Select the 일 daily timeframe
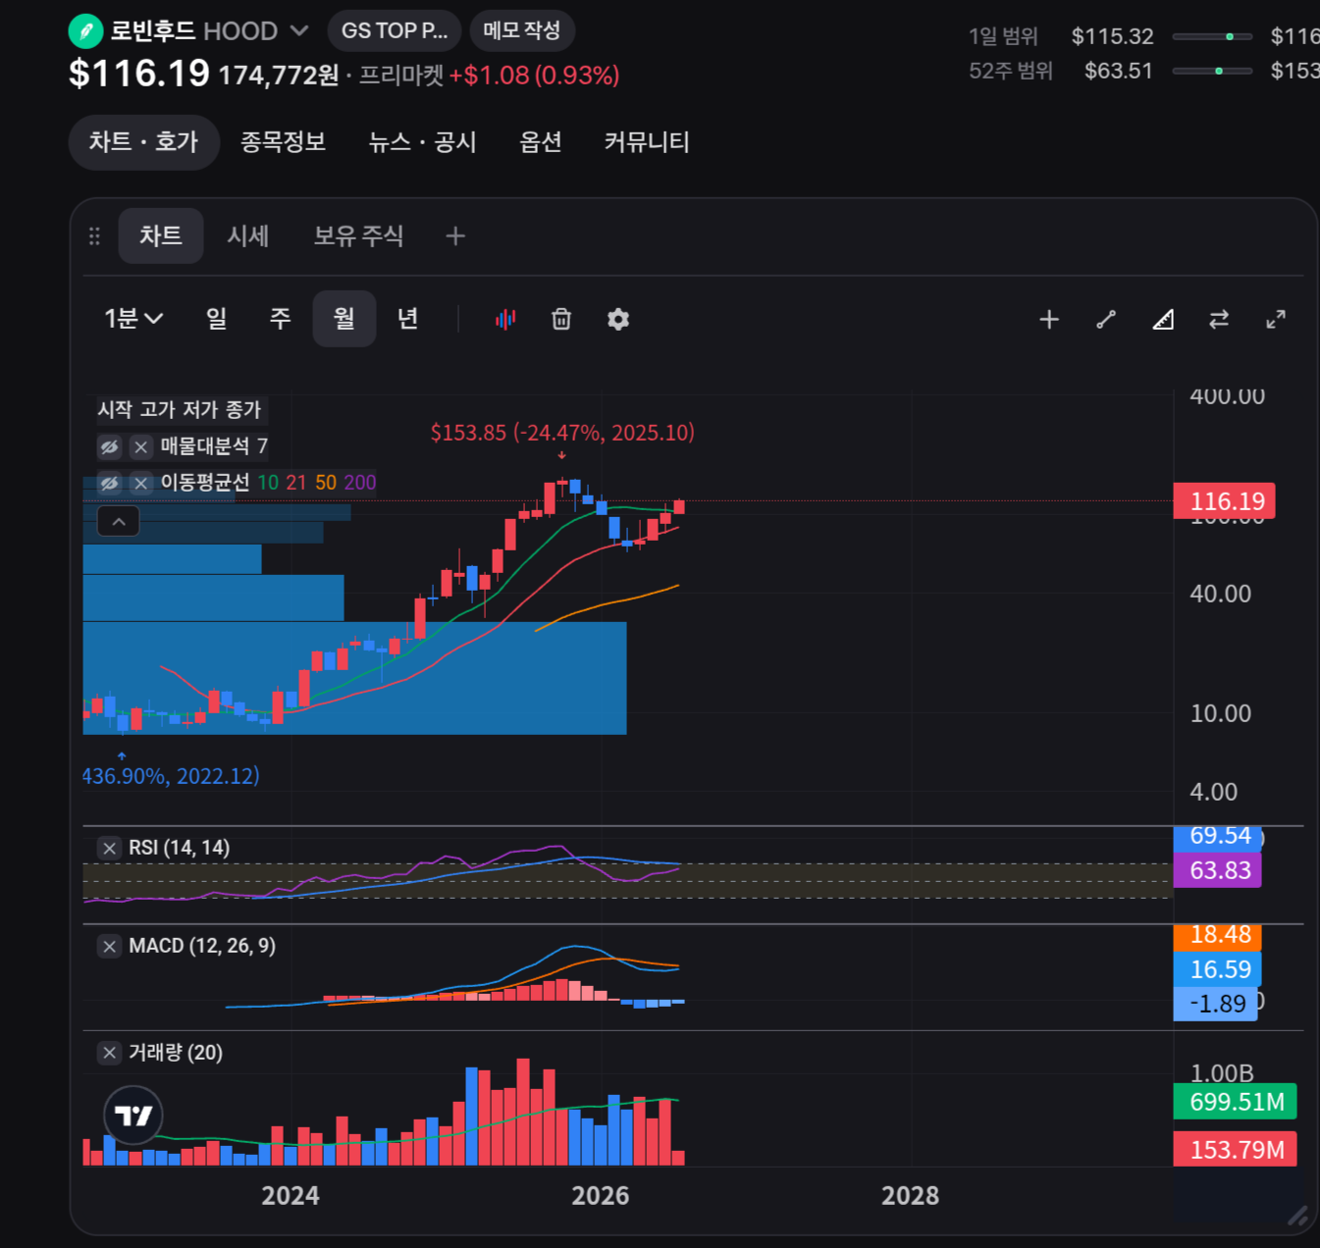The image size is (1320, 1248). (x=216, y=319)
